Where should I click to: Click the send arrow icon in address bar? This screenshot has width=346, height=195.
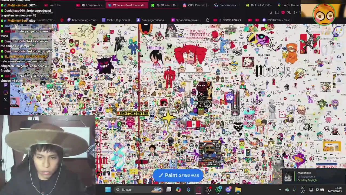click(295, 12)
